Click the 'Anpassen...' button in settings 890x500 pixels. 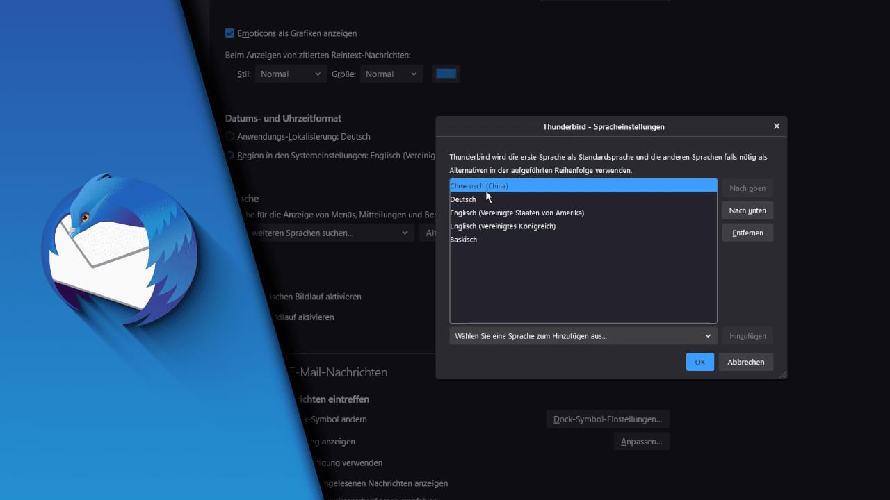coord(641,442)
